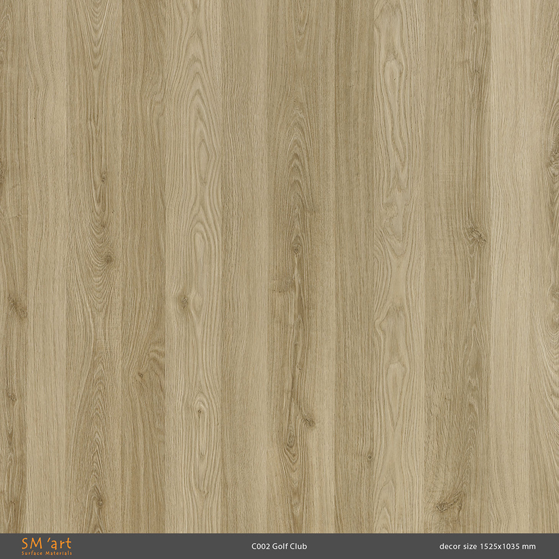This screenshot has width=559, height=559.
Task: Click the "mm" unit in the footer
Action: click(x=530, y=546)
